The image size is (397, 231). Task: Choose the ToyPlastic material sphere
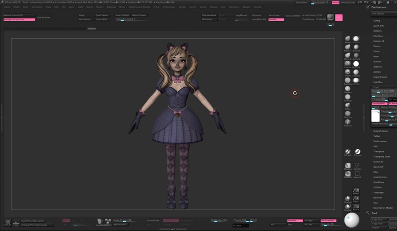[356, 72]
